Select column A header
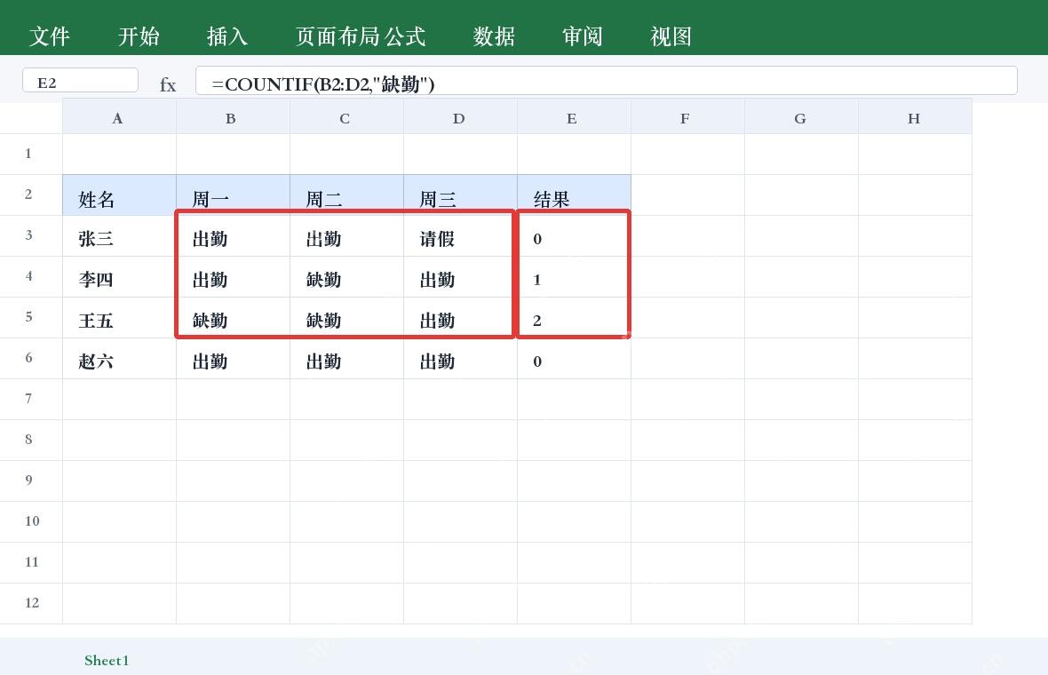The width and height of the screenshot is (1048, 675). 120,117
